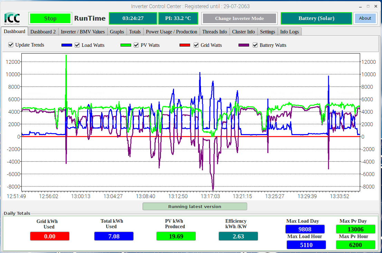
Task: Click the Change Inverter Mode button
Action: click(239, 19)
